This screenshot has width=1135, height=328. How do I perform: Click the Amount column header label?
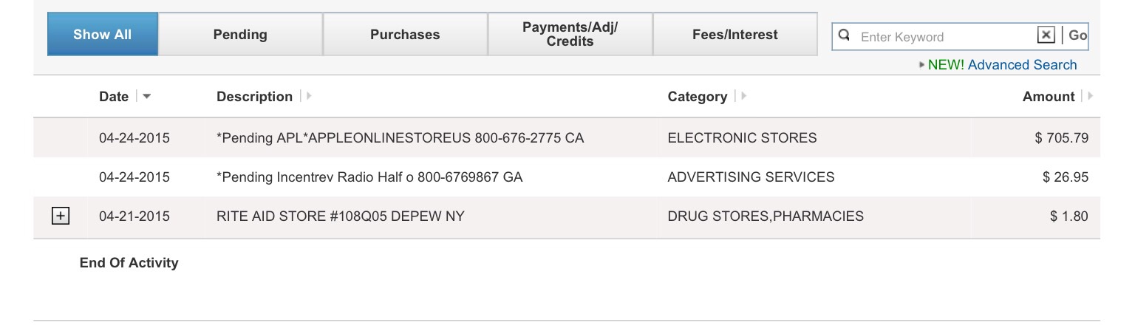(x=1049, y=97)
